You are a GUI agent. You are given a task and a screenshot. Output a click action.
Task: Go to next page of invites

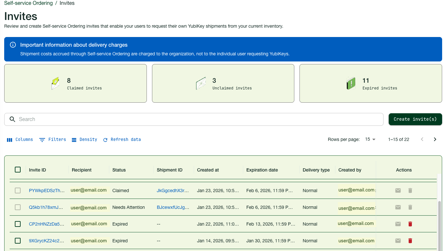coord(435,139)
